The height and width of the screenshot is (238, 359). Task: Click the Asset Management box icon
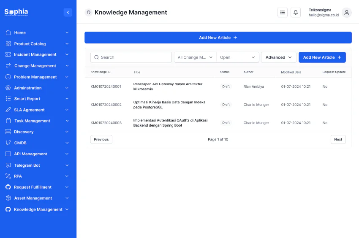coord(8,198)
